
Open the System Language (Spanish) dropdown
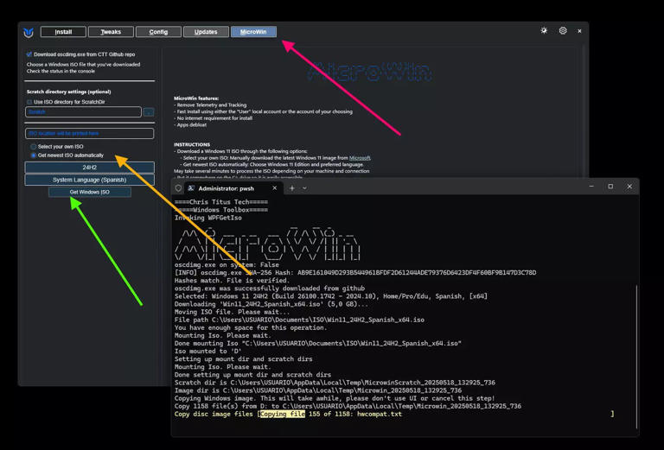pyautogui.click(x=90, y=180)
